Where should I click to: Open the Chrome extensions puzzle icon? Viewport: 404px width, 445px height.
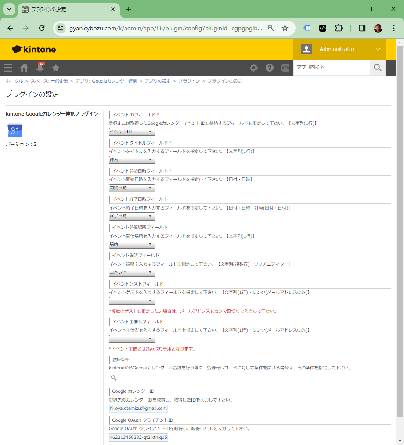click(339, 28)
